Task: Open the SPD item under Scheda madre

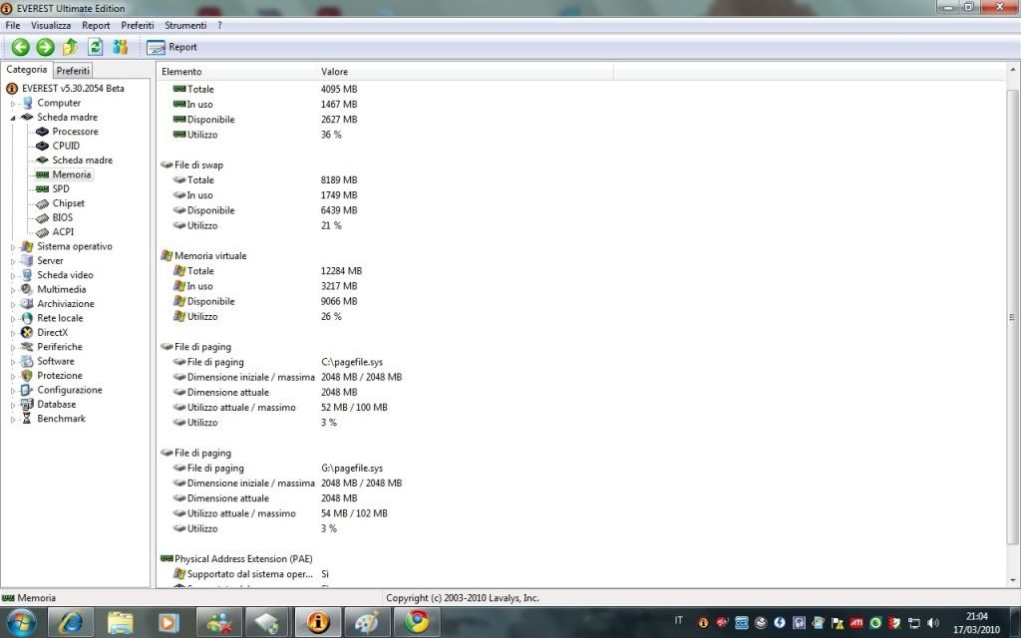Action: (x=61, y=188)
